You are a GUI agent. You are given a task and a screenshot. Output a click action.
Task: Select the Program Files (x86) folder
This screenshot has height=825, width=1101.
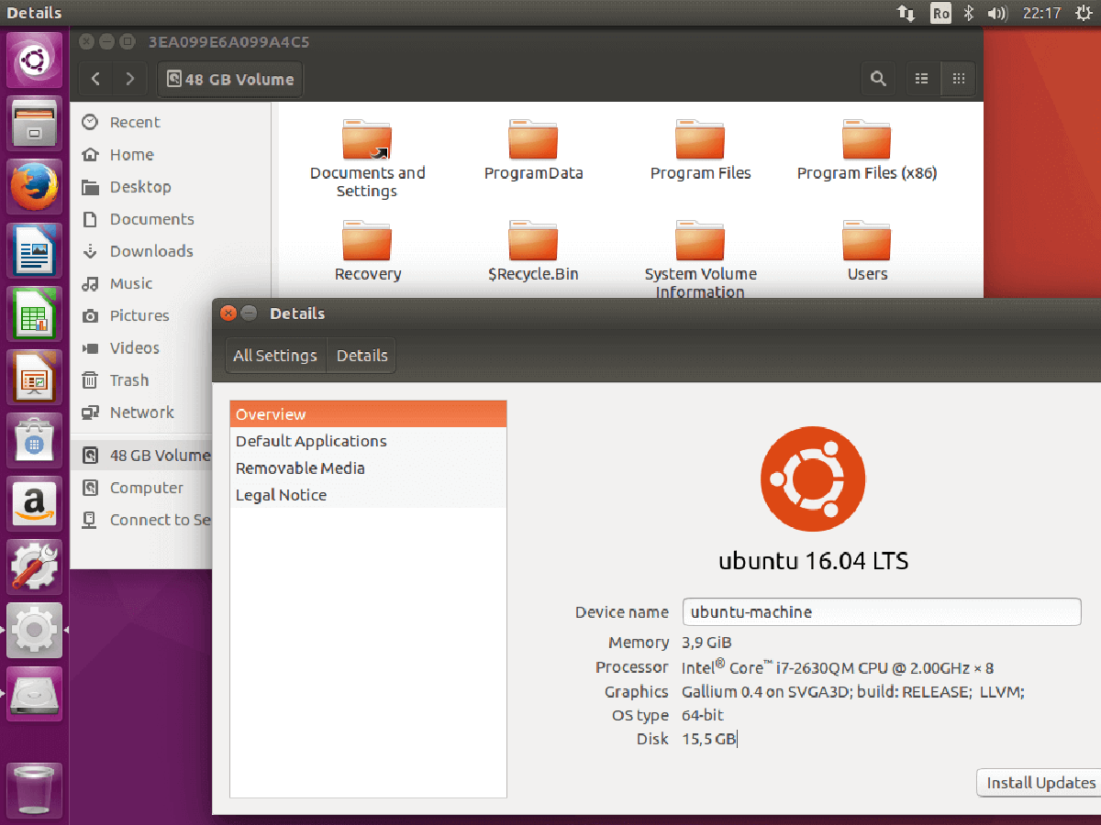[x=867, y=150]
